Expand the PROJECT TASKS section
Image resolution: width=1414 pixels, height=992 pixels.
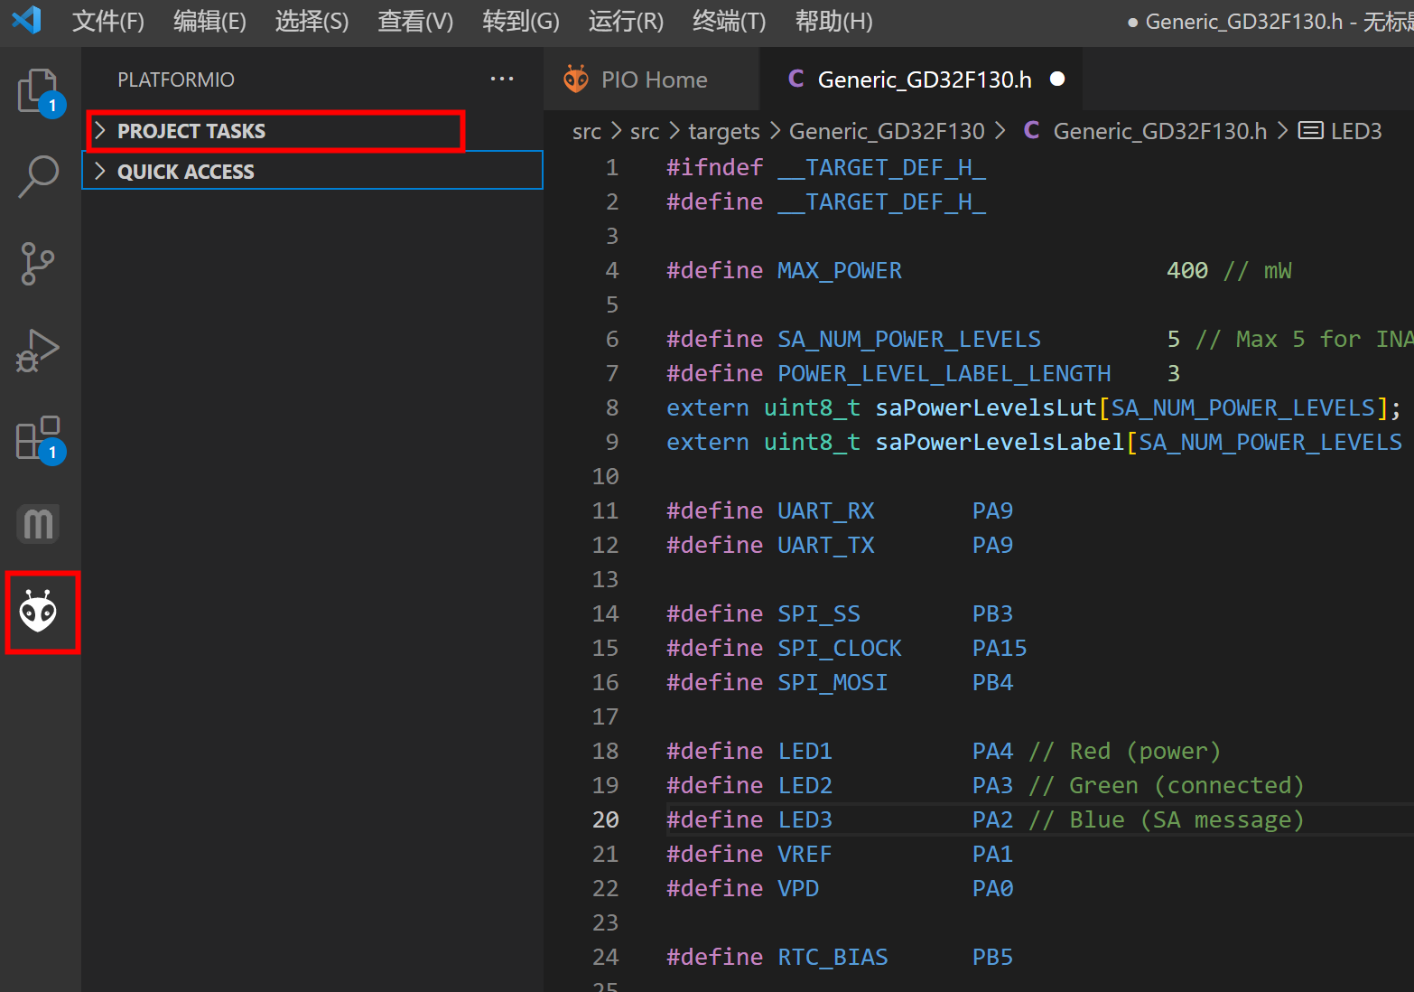[x=191, y=132]
